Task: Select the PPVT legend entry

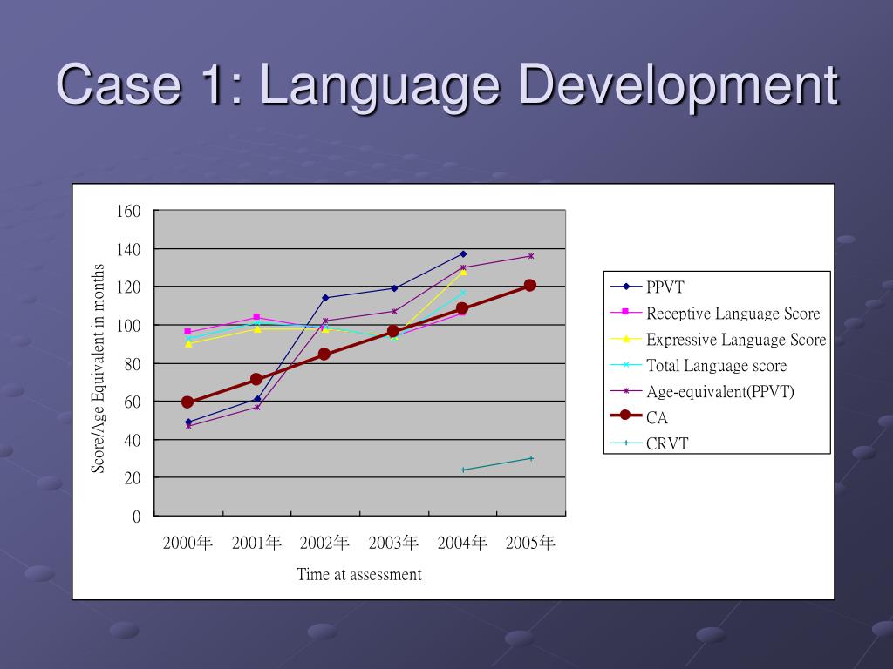Action: pos(647,287)
